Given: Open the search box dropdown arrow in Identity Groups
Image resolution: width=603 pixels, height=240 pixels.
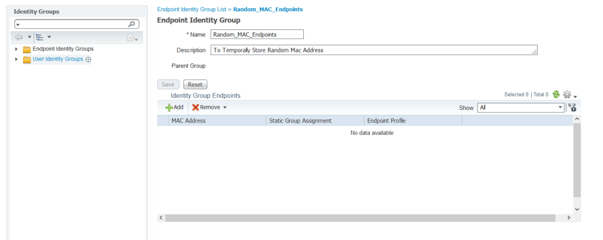Looking at the screenshot, I should [18, 25].
